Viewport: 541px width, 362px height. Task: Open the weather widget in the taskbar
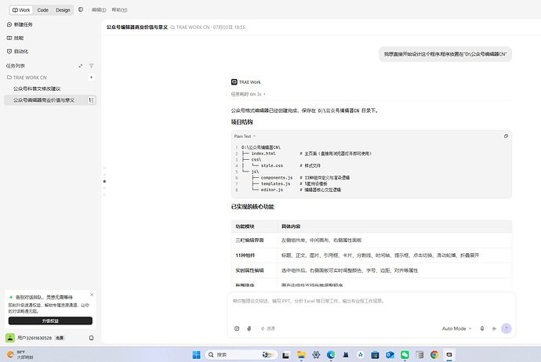coord(20,355)
